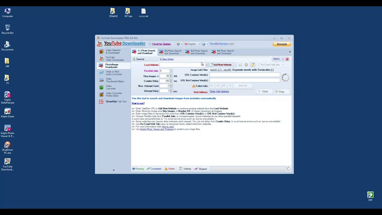
Task: Click the Completed status filter
Action: click(154, 169)
